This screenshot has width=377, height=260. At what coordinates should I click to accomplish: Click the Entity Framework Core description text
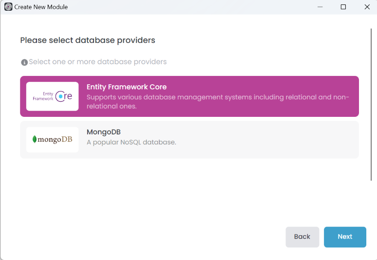pyautogui.click(x=218, y=102)
